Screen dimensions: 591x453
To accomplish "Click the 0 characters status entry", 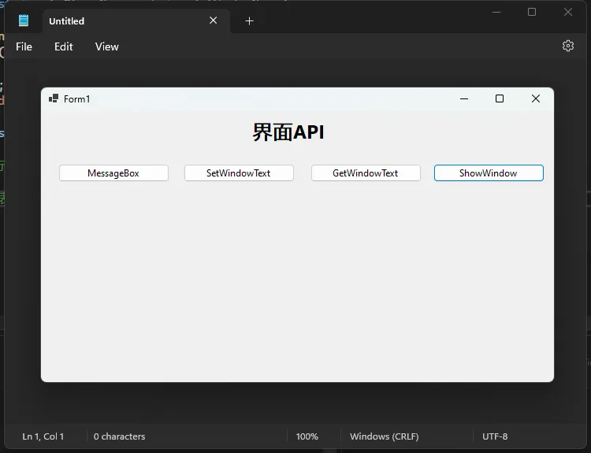I will click(119, 436).
